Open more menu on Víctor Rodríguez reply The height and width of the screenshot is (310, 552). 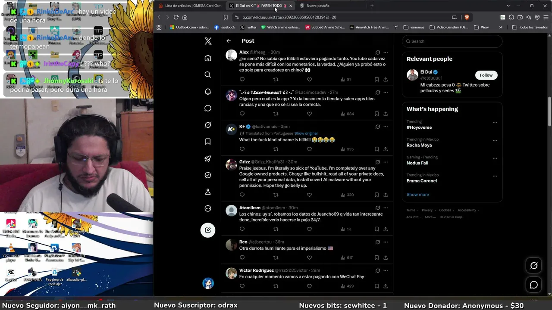click(386, 271)
